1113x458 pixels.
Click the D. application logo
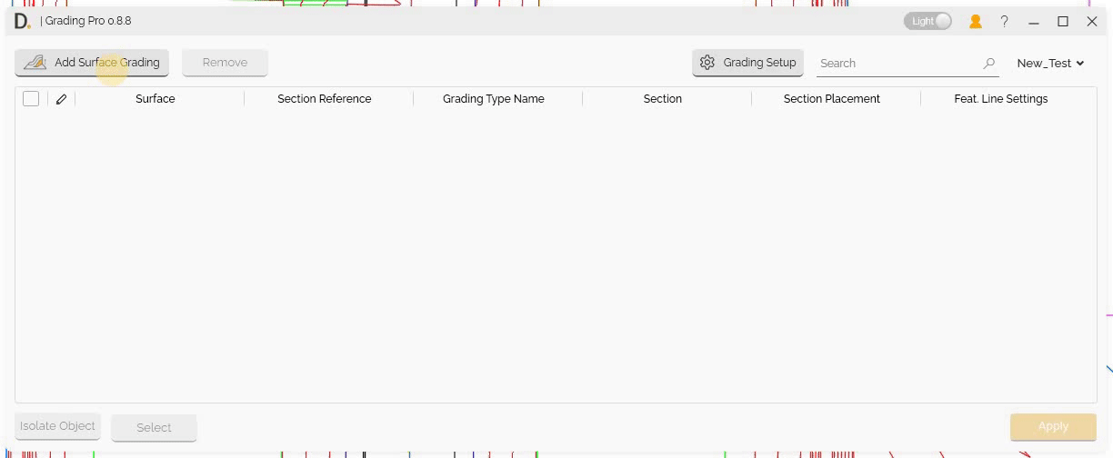tap(22, 21)
